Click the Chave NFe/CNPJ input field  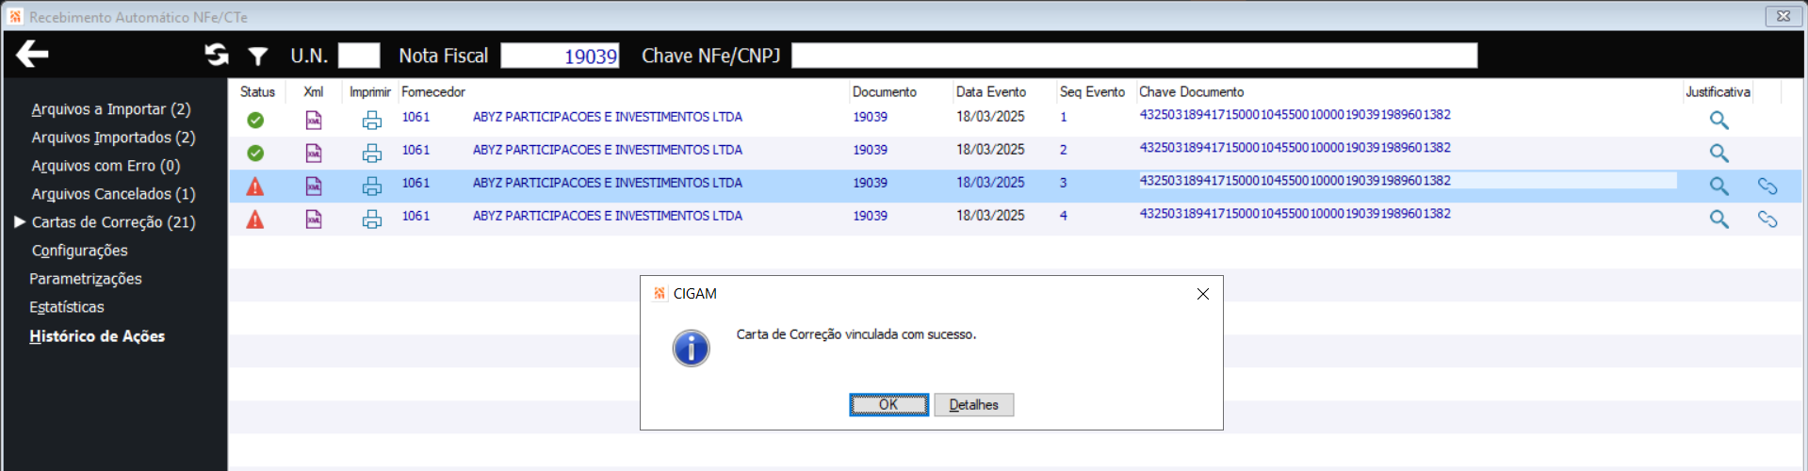[x=1134, y=56]
